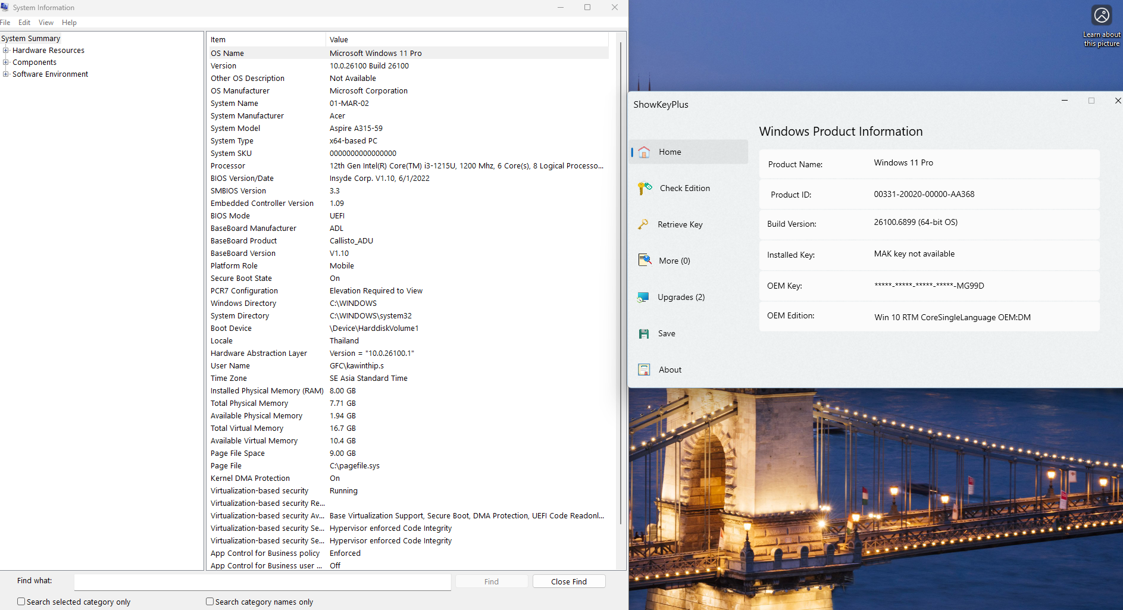Expand the Components tree node
The height and width of the screenshot is (610, 1123).
coord(6,62)
